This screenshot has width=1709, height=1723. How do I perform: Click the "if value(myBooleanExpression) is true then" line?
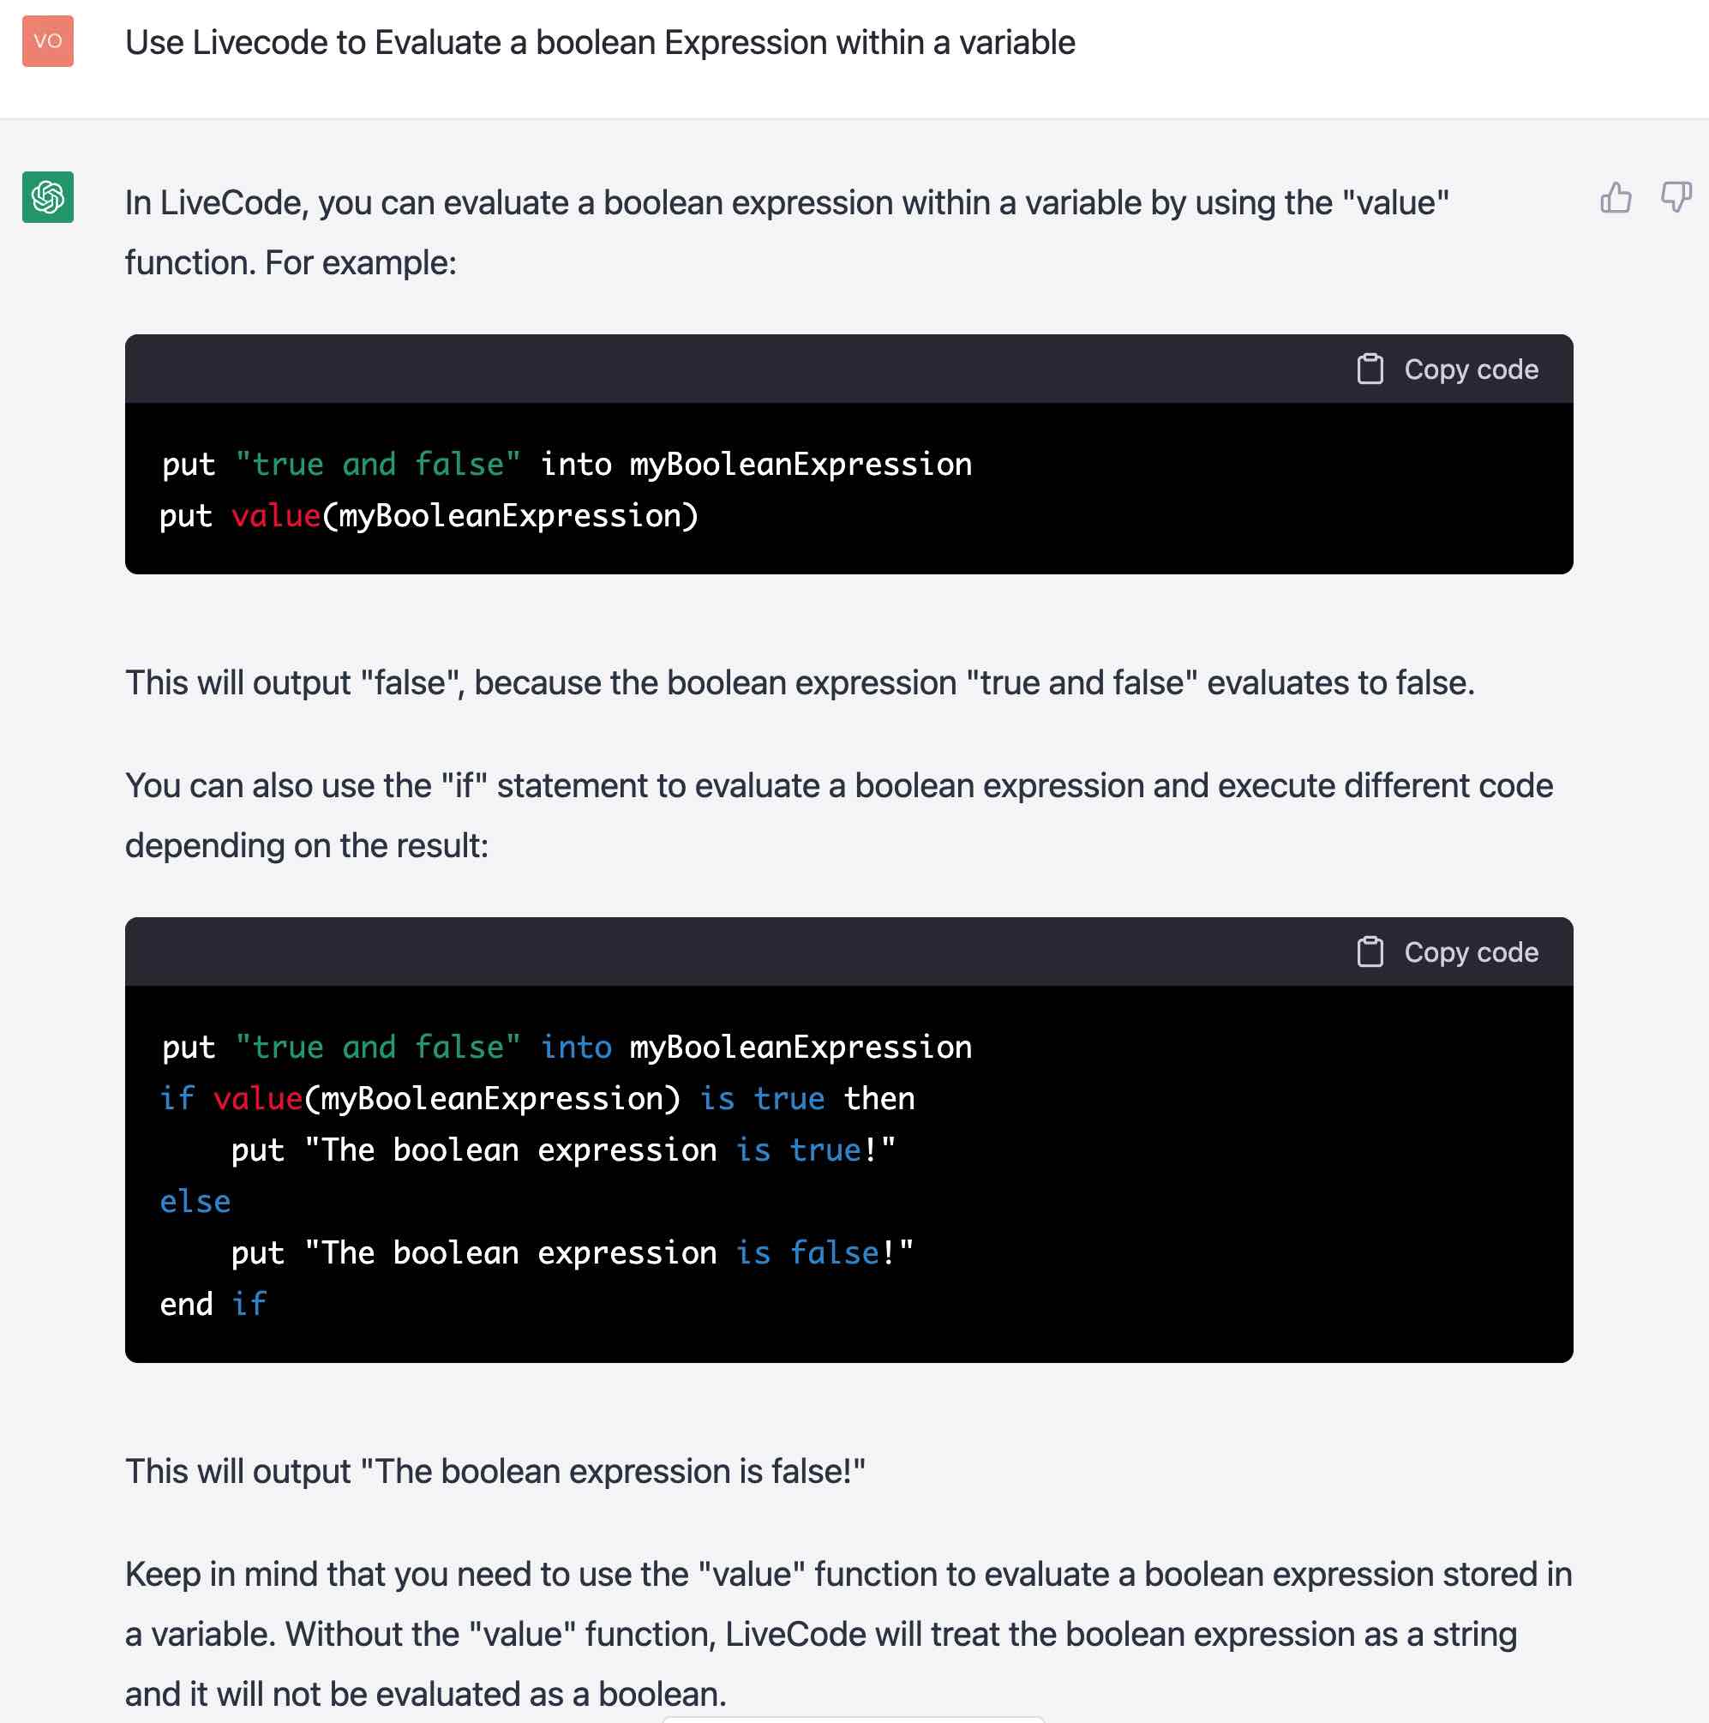tap(537, 1099)
